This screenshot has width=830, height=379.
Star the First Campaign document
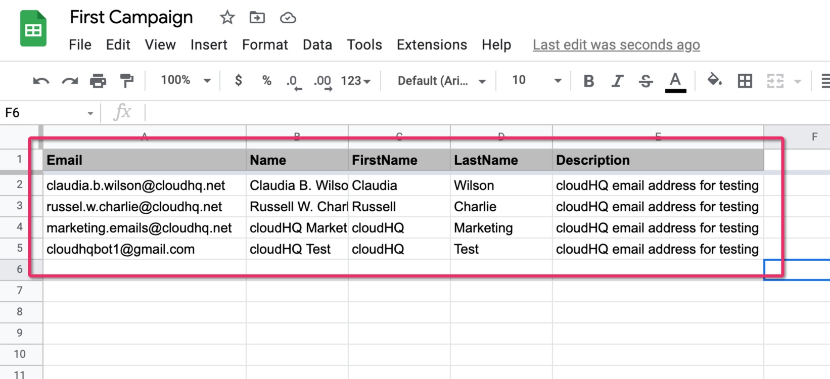coord(227,18)
